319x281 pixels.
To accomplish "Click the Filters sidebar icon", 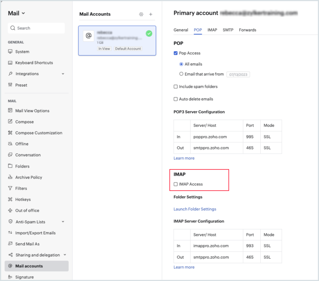I will tap(10, 188).
